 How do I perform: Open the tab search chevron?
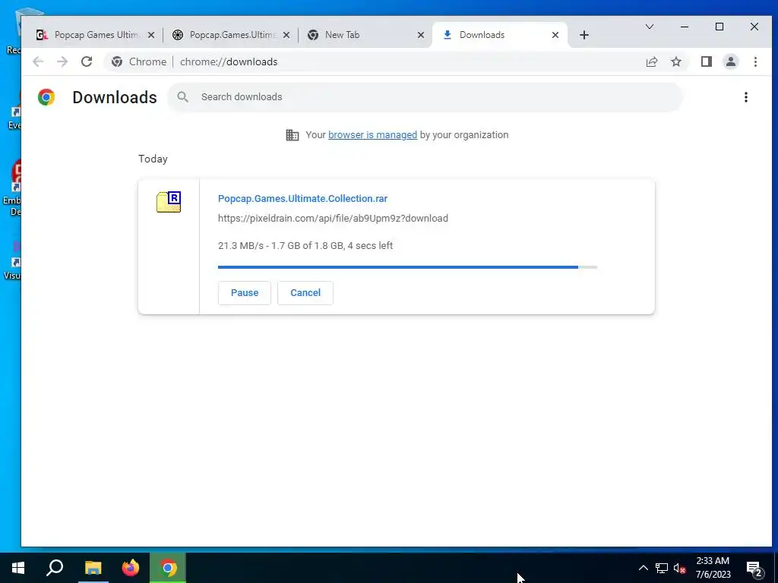coord(649,27)
